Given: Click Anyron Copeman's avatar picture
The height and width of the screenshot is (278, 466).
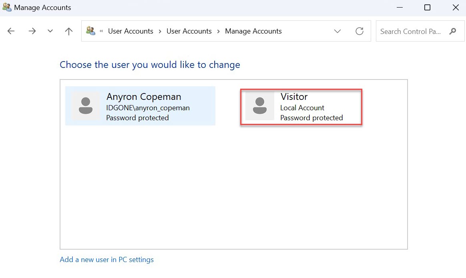Looking at the screenshot, I should coord(86,106).
